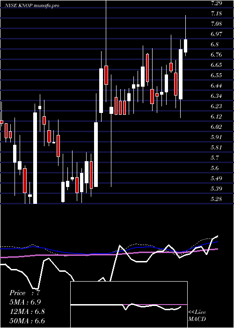The height and width of the screenshot is (328, 234).
Task: Click the 5.91 price axis label
Action: pos(216,137)
